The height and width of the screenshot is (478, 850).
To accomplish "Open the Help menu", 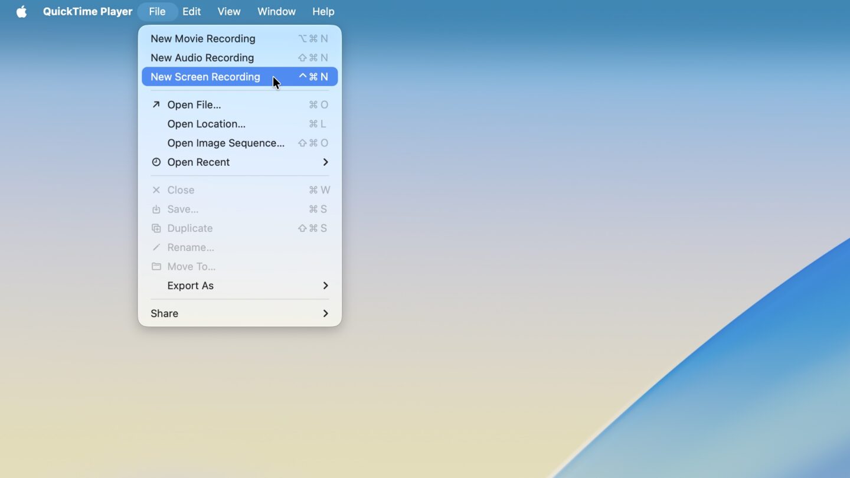I will click(323, 11).
